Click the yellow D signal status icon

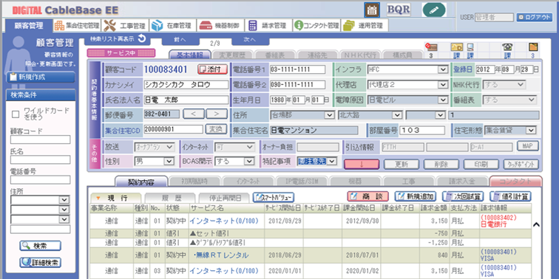[457, 47]
